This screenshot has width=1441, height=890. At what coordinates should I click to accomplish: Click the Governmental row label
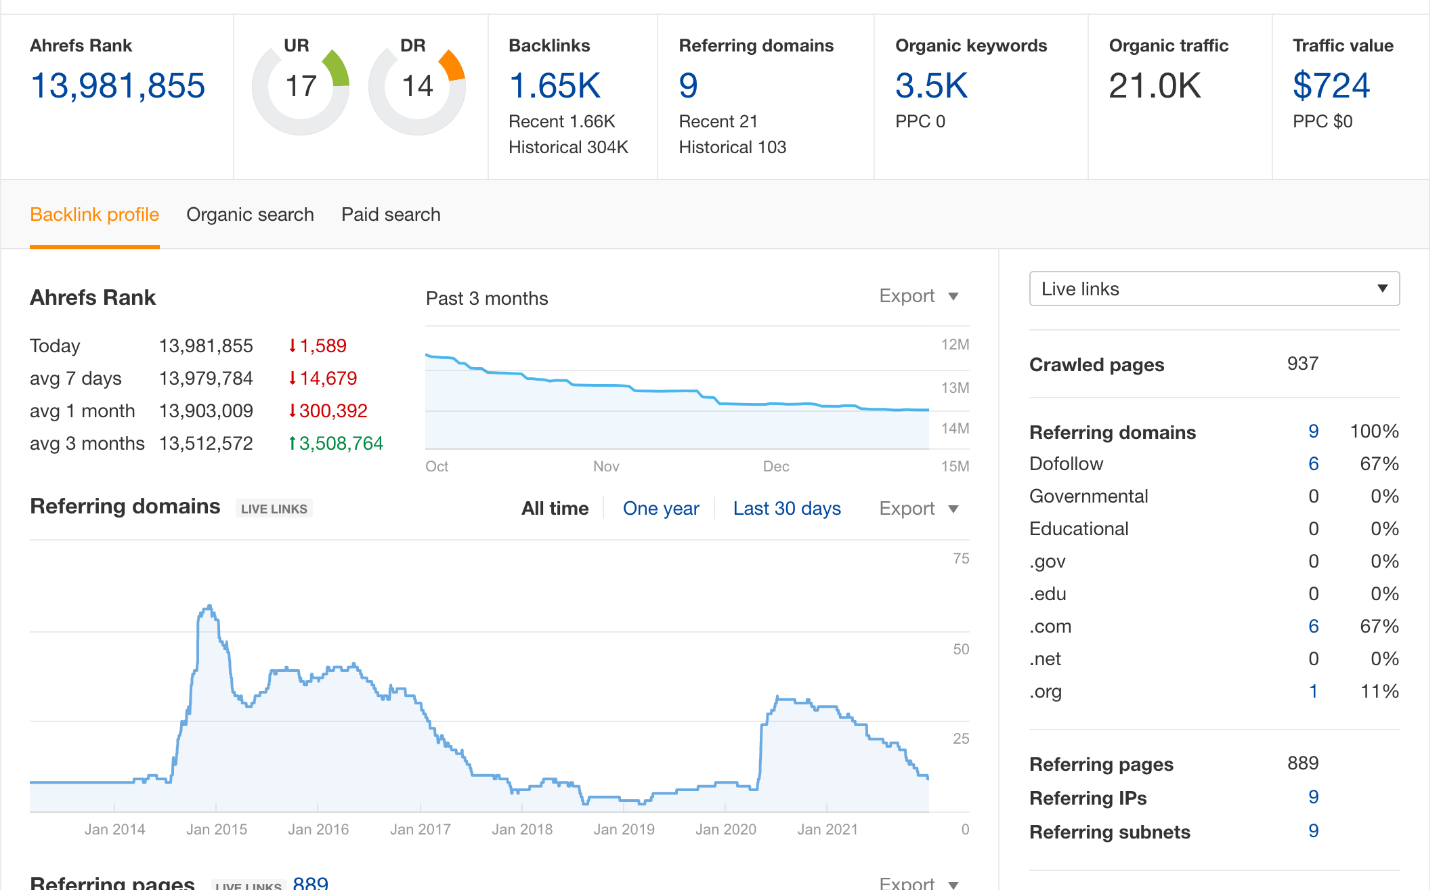1088,496
